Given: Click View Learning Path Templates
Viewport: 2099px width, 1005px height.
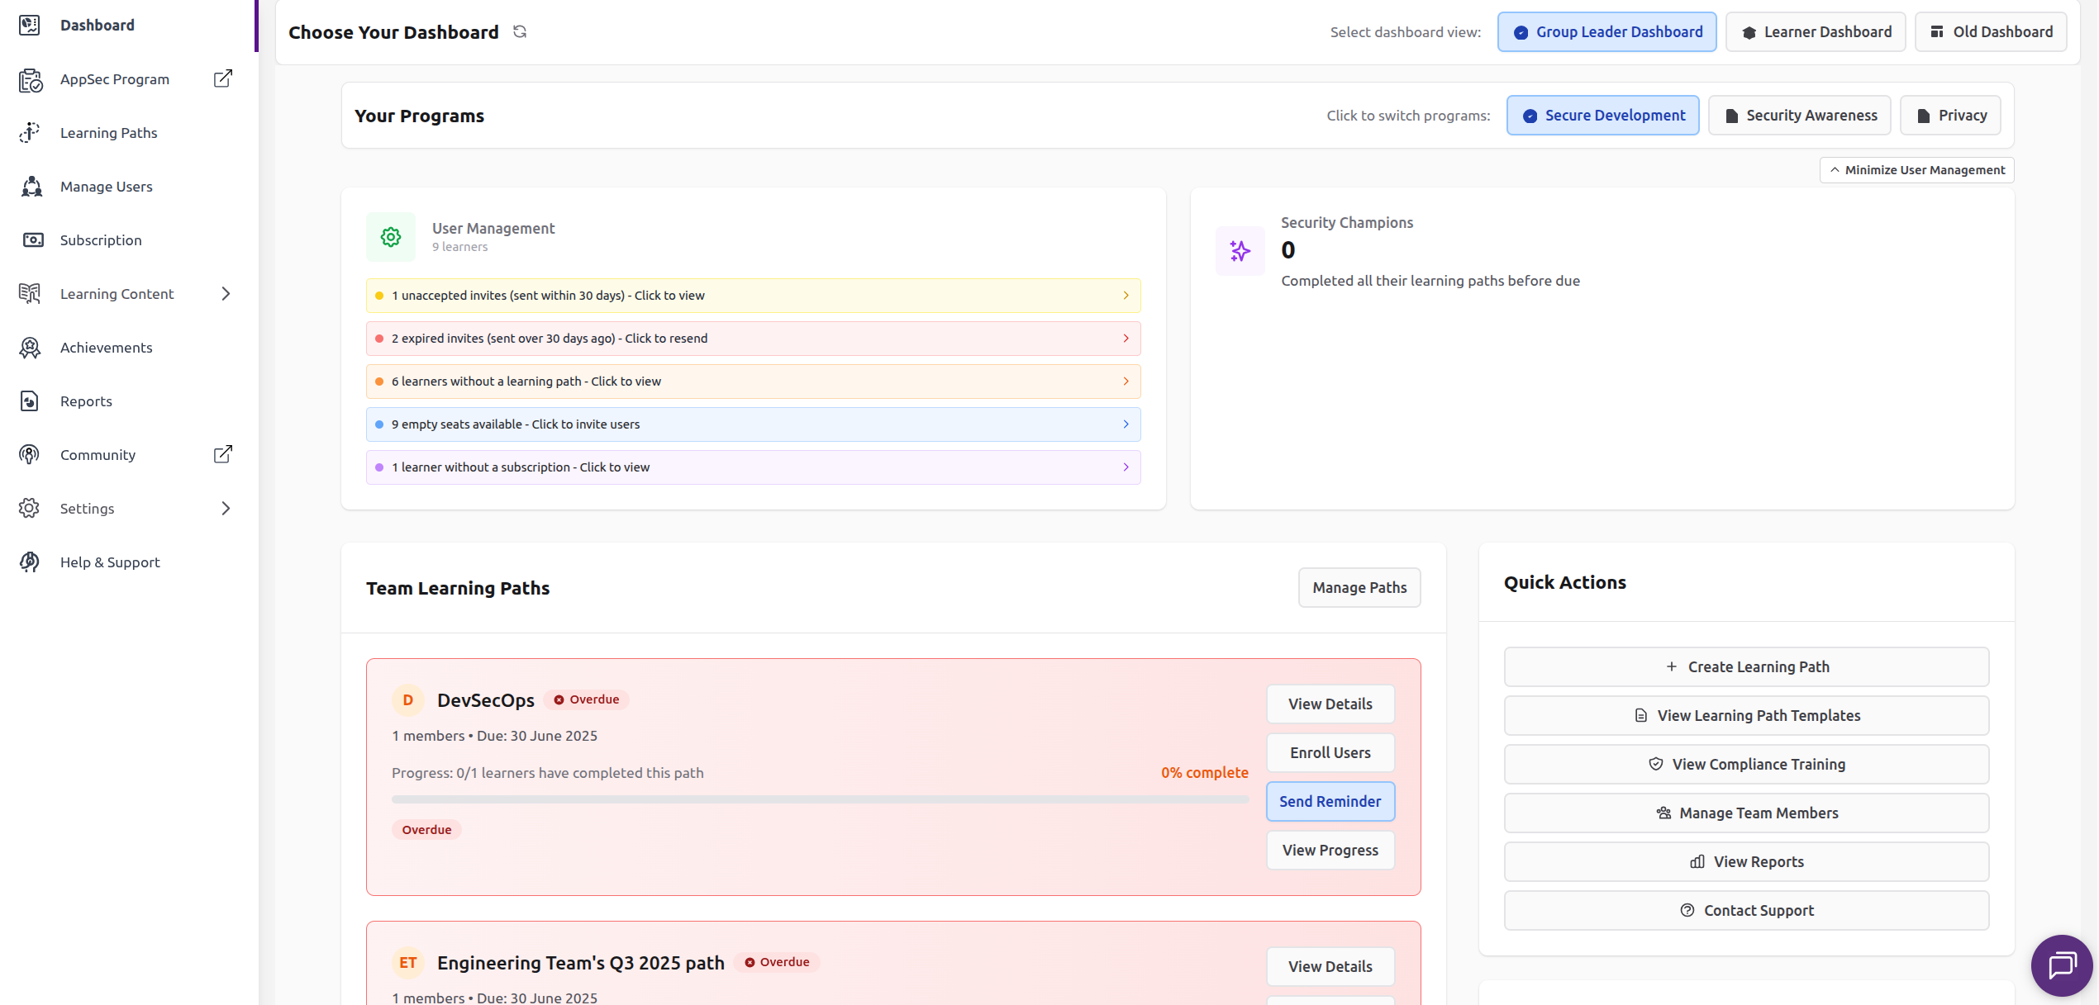Looking at the screenshot, I should 1746,716.
